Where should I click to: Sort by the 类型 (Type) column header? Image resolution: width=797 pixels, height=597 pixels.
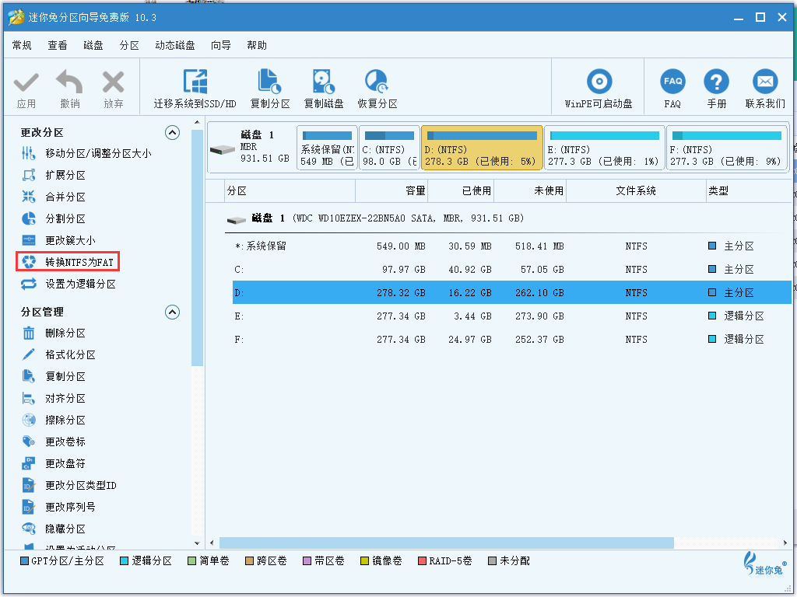pyautogui.click(x=749, y=191)
